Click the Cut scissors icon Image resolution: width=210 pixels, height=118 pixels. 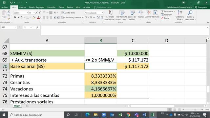(x=9, y=12)
